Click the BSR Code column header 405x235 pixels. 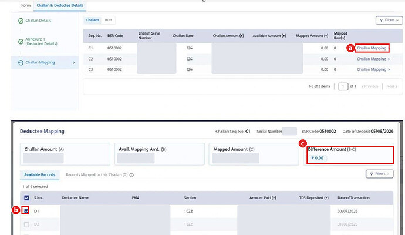tap(115, 36)
